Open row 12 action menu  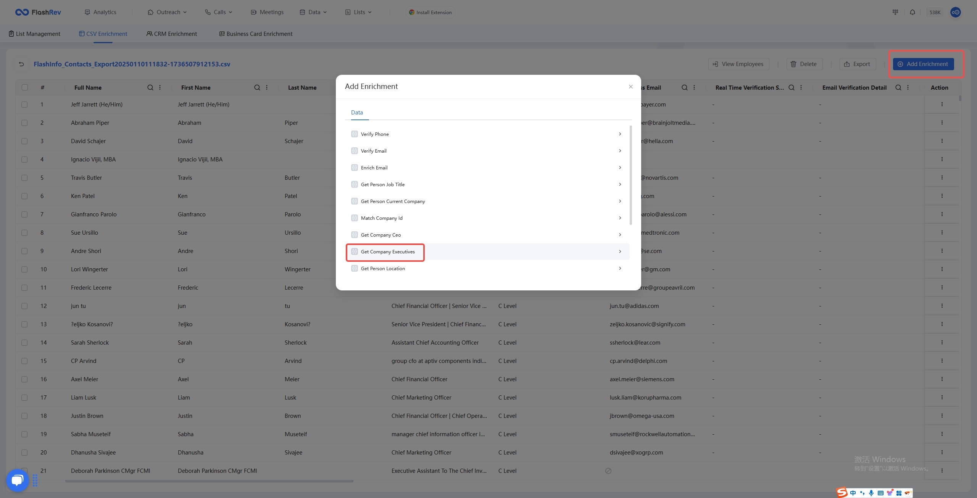[942, 306]
